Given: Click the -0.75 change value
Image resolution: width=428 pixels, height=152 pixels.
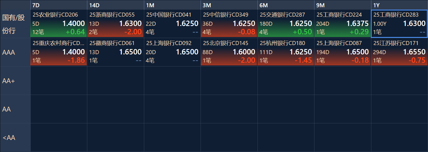Looking at the screenshot, I should pyautogui.click(x=417, y=60).
